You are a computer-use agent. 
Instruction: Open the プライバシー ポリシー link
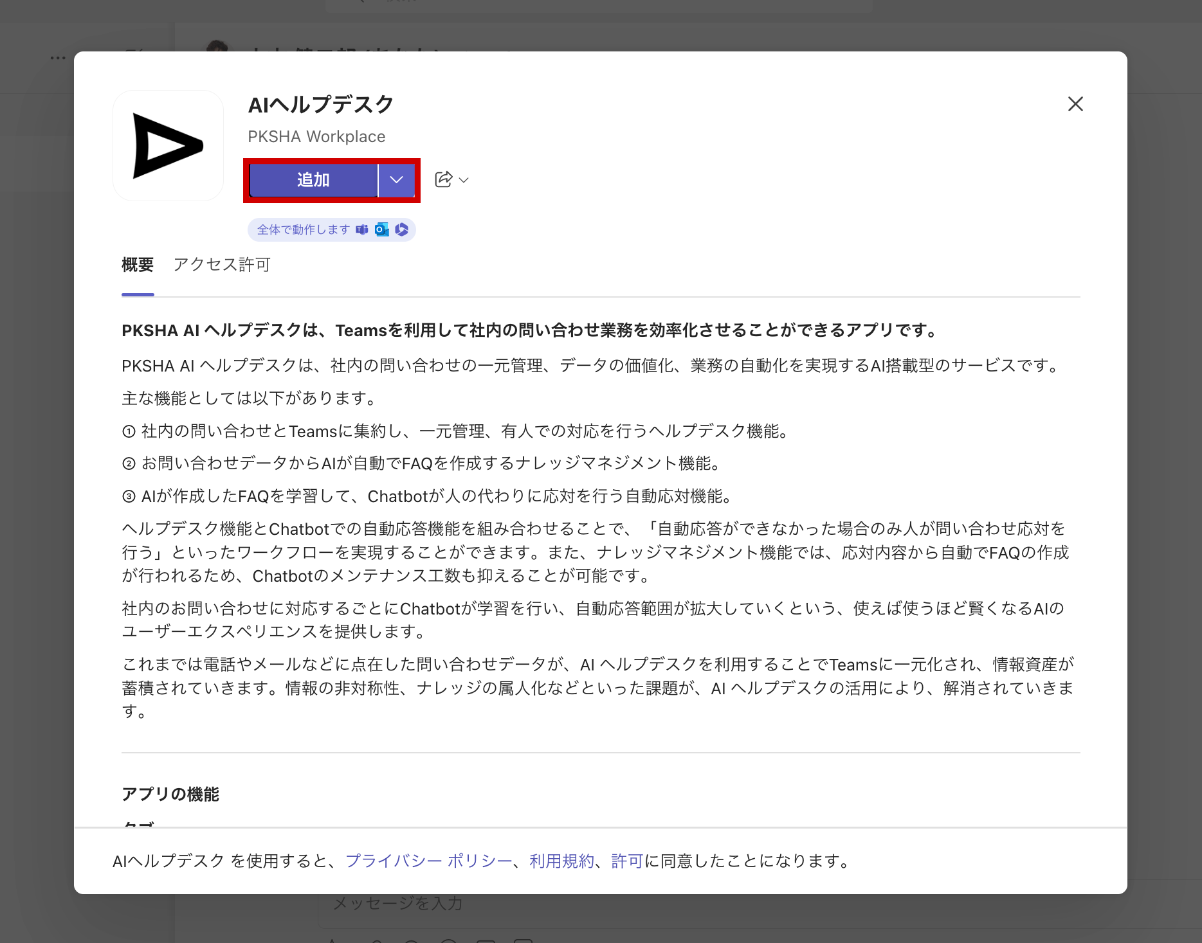429,861
